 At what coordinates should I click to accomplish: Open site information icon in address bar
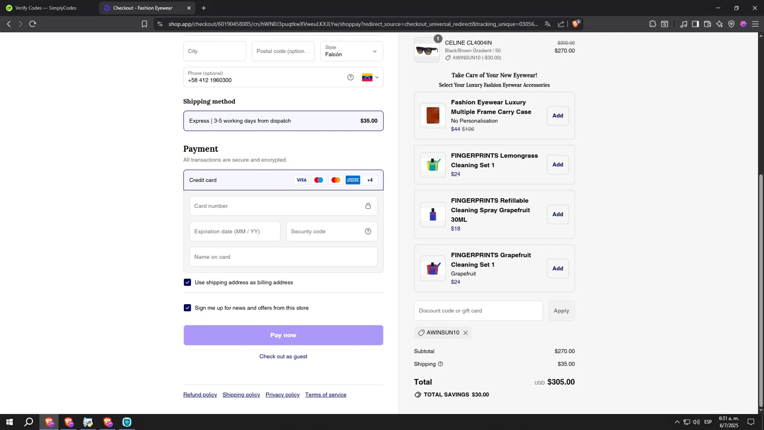coord(159,24)
